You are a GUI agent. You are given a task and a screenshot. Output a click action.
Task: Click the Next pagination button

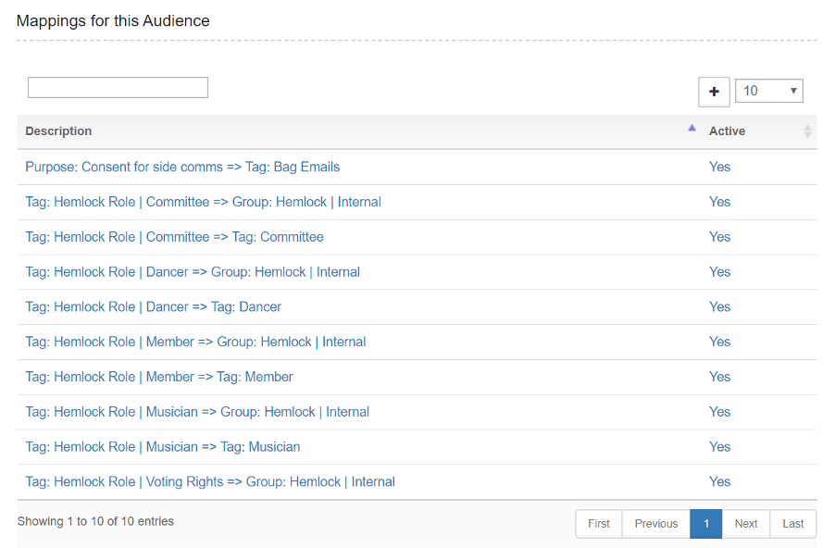click(746, 524)
